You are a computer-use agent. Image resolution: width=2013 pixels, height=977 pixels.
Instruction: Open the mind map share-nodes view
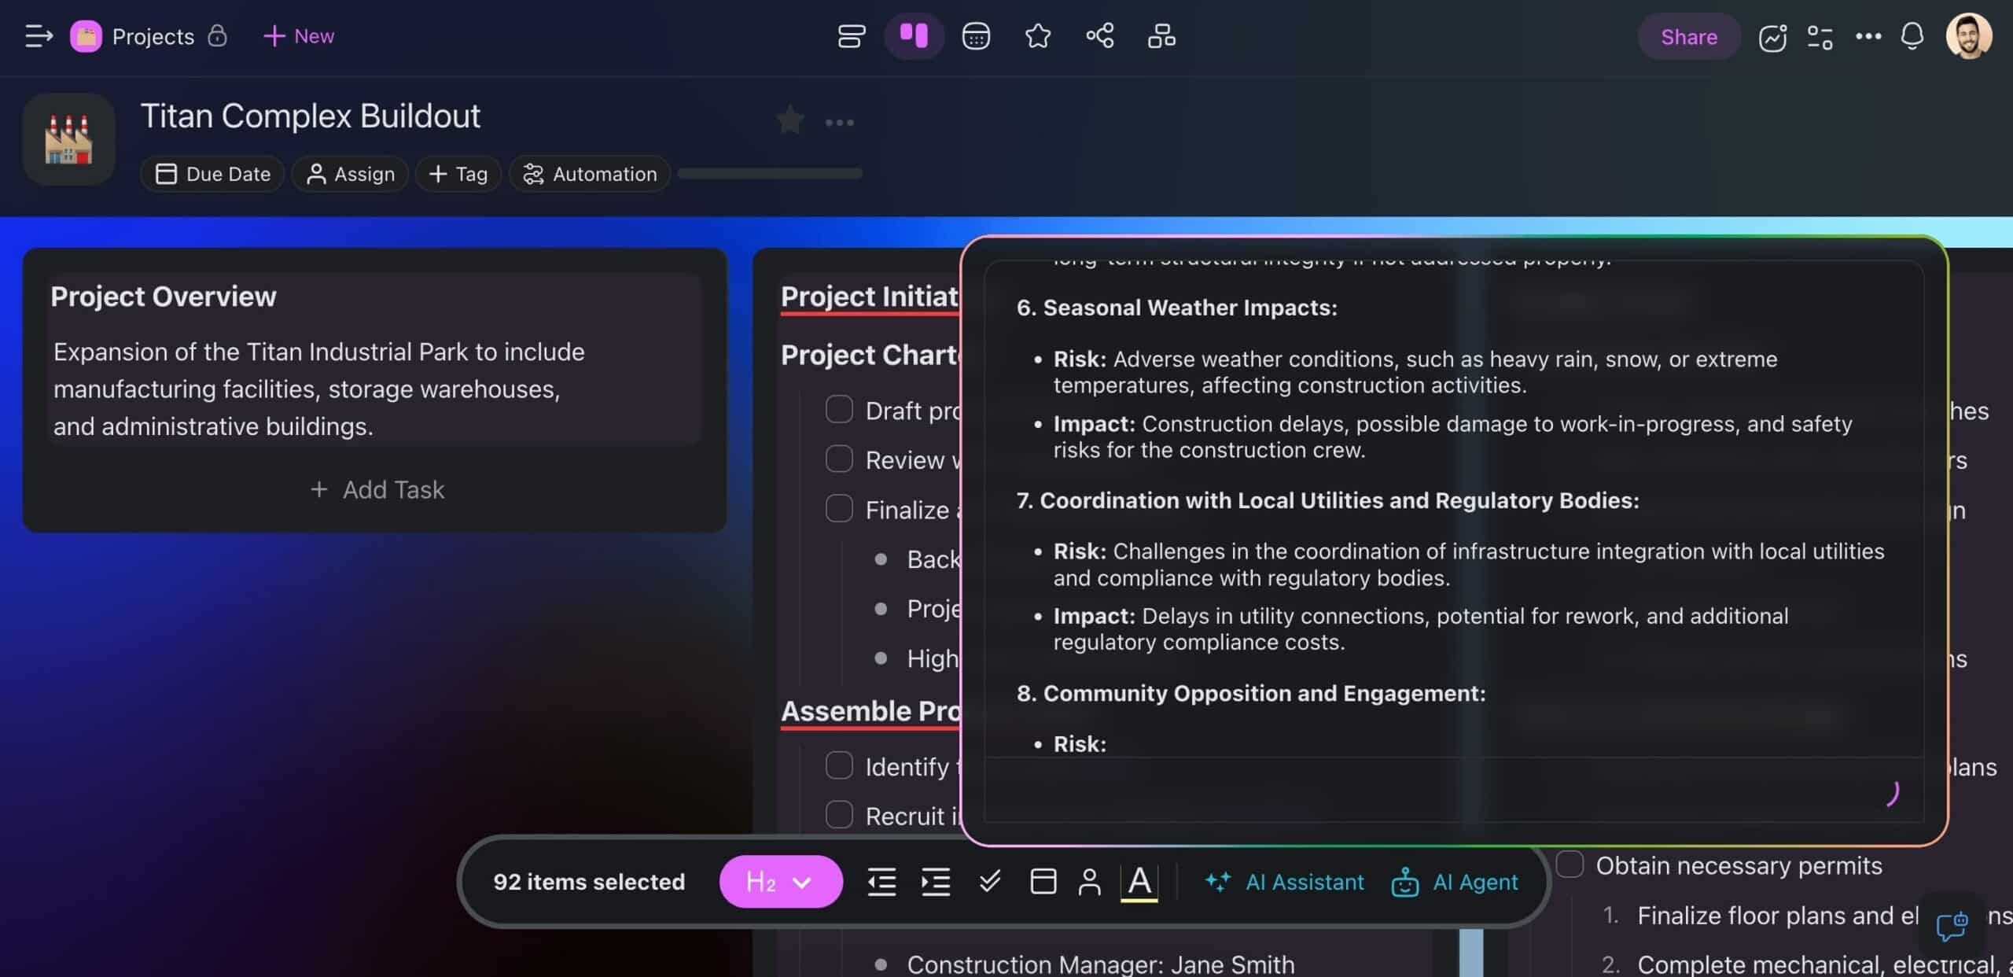pyautogui.click(x=1100, y=36)
